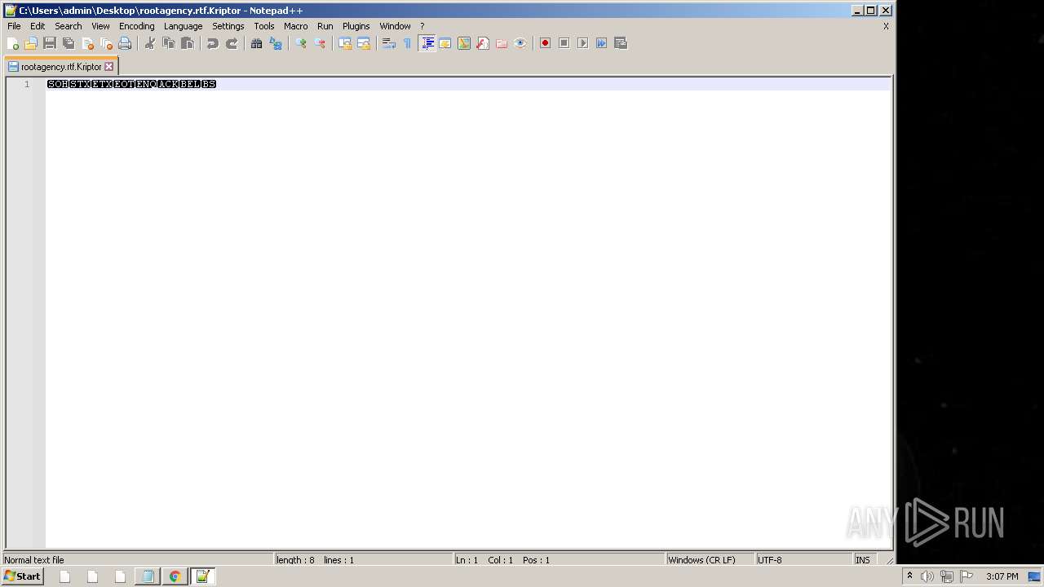This screenshot has height=587, width=1044.
Task: Click 'Windows (CR LF)' line ending field
Action: (701, 560)
